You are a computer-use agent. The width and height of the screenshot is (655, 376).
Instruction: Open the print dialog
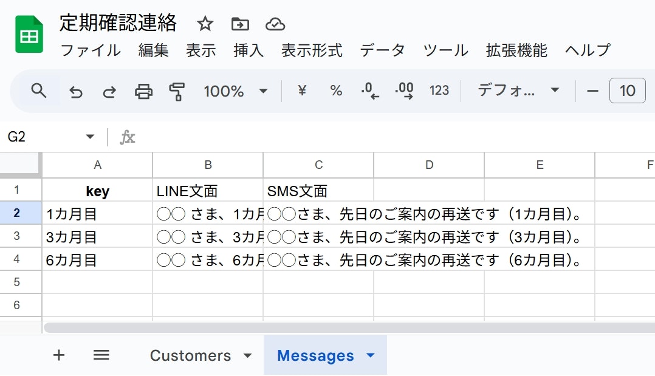pyautogui.click(x=143, y=91)
